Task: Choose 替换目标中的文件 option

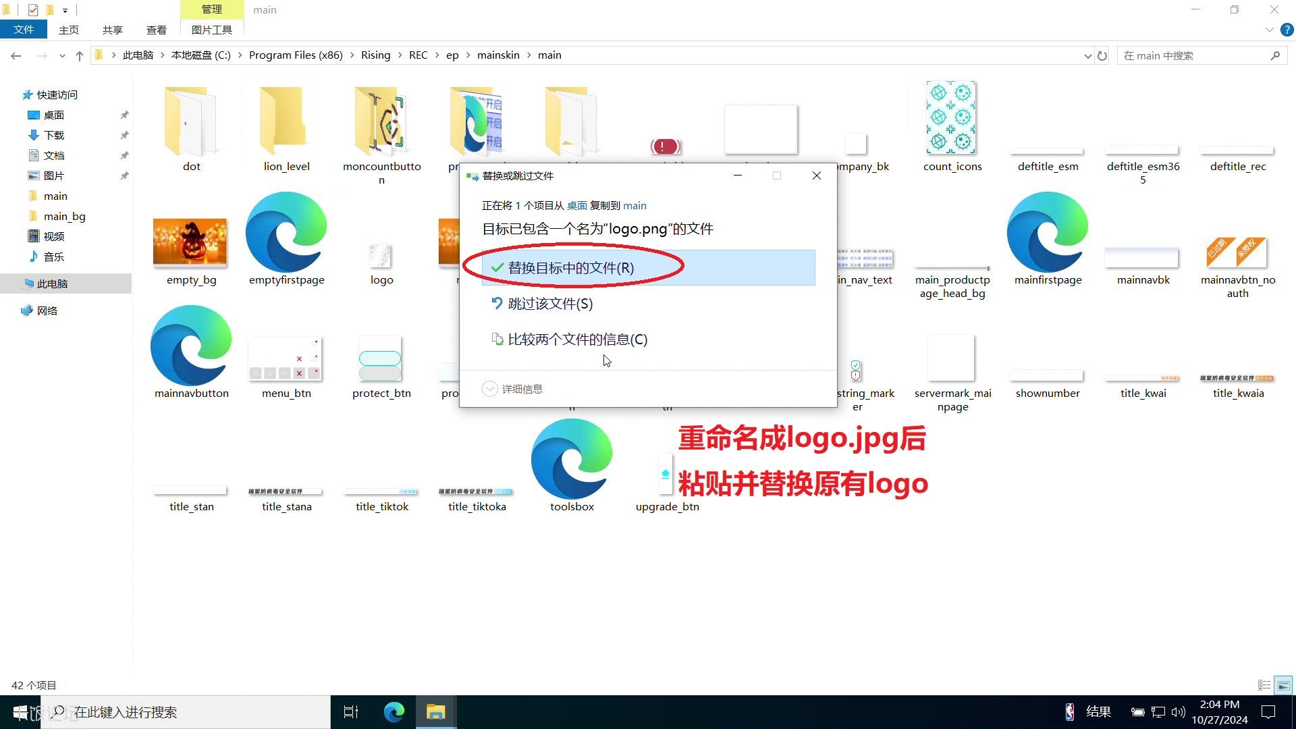Action: pos(649,268)
